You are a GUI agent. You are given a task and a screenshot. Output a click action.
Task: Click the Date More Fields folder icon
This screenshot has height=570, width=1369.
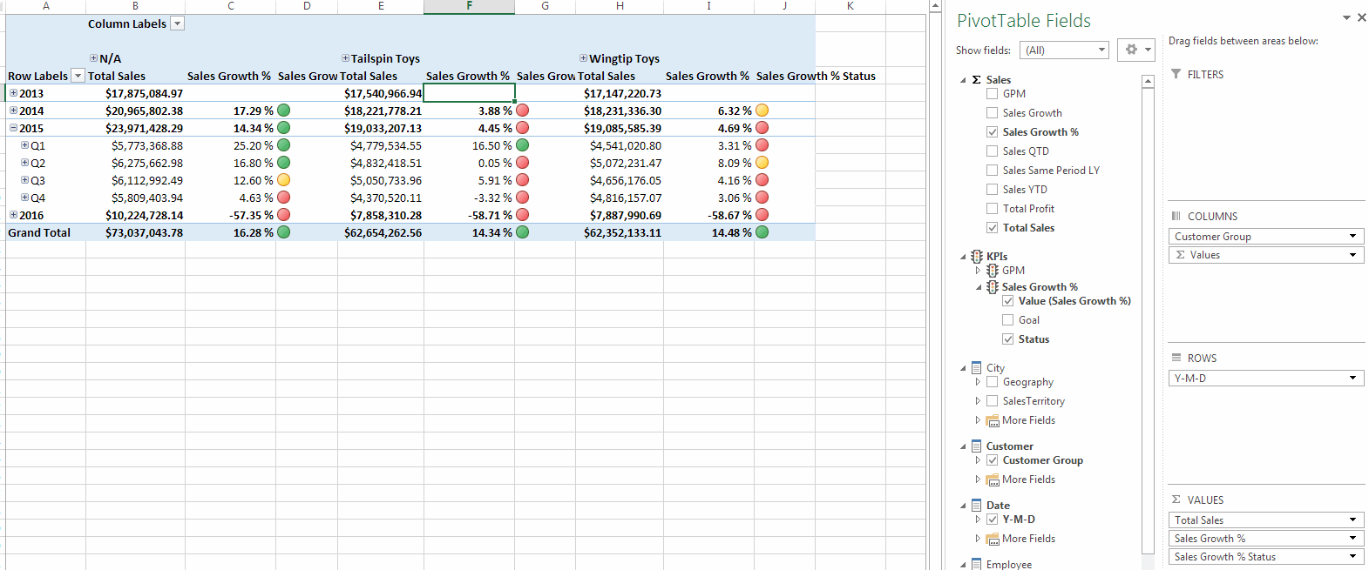pyautogui.click(x=993, y=539)
